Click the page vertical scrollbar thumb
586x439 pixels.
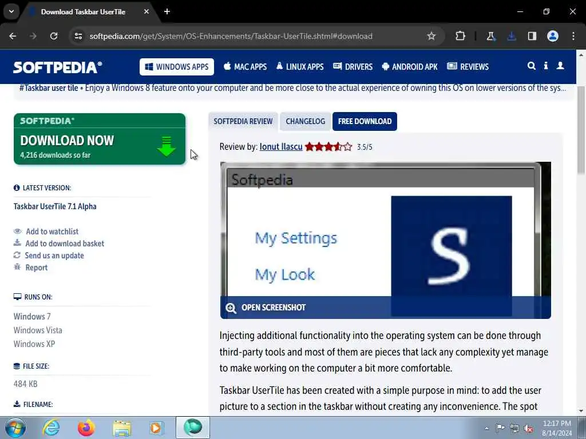coord(581,129)
